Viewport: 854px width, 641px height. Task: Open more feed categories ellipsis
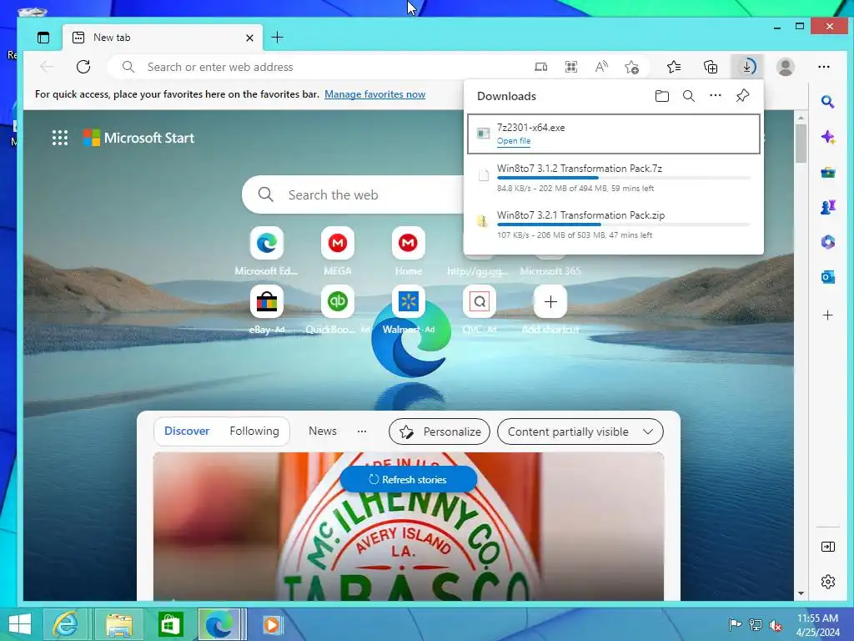[x=362, y=432]
